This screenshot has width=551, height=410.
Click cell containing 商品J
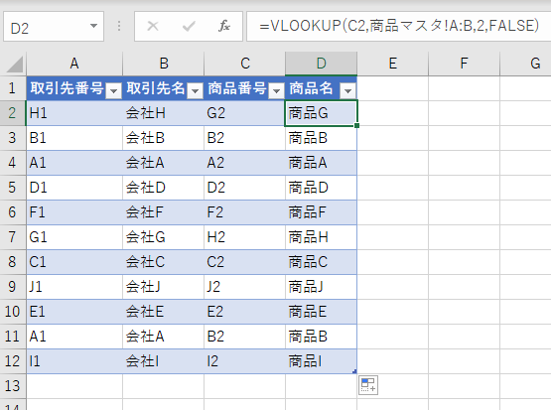[322, 287]
